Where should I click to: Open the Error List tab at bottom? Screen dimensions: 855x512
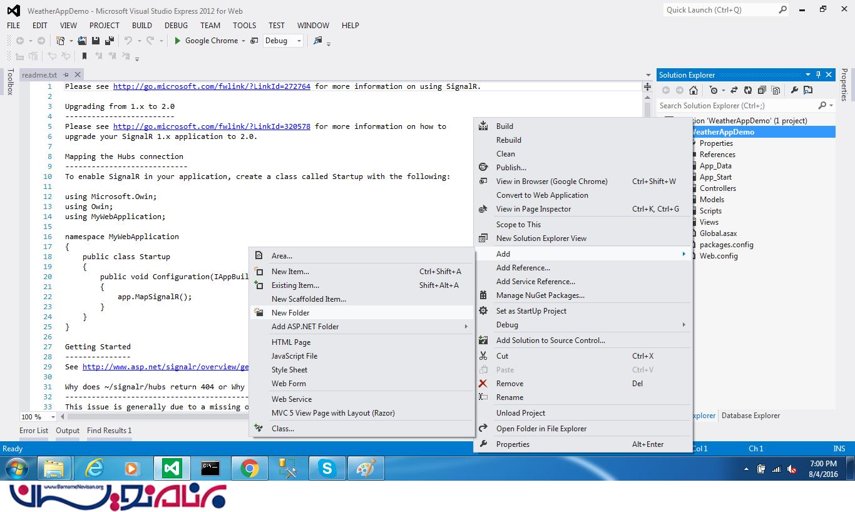pyautogui.click(x=34, y=431)
